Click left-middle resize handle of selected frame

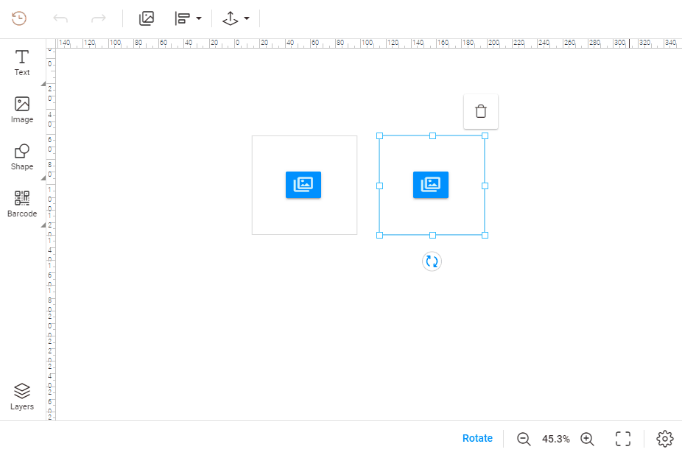[380, 186]
